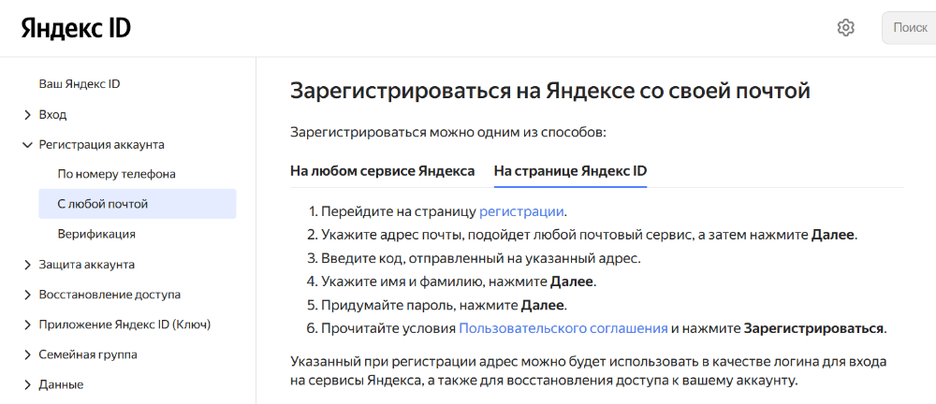
Task: Click bold word Зарегистрироваться in step 6
Action: [813, 329]
